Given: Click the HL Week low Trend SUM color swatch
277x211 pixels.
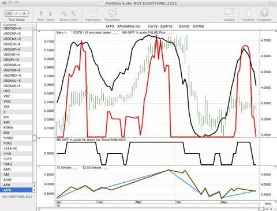Looking at the screenshot, I should (130, 141).
